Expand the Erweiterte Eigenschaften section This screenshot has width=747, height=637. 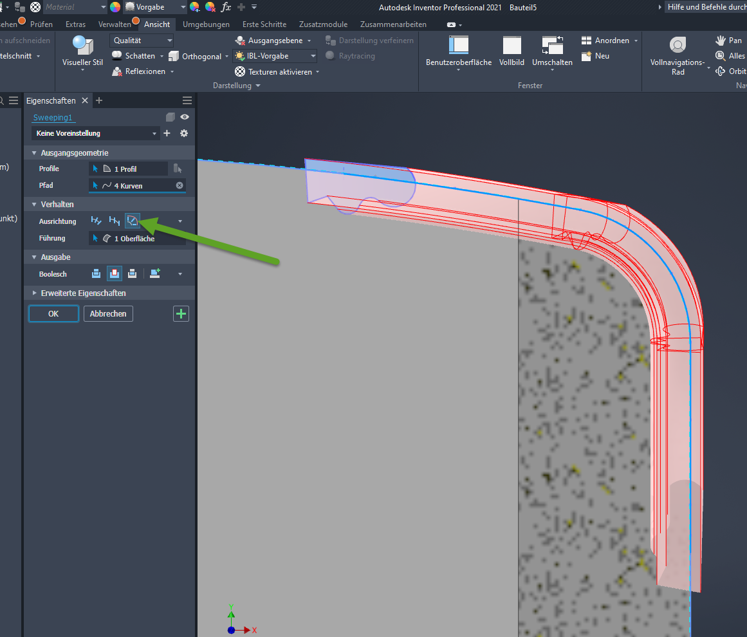coord(83,293)
